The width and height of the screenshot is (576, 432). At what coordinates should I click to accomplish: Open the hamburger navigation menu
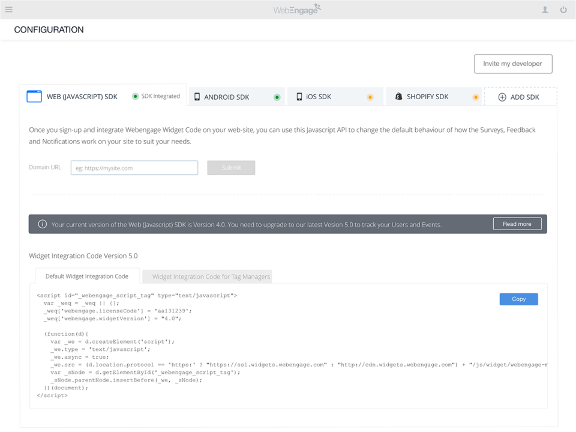point(9,10)
